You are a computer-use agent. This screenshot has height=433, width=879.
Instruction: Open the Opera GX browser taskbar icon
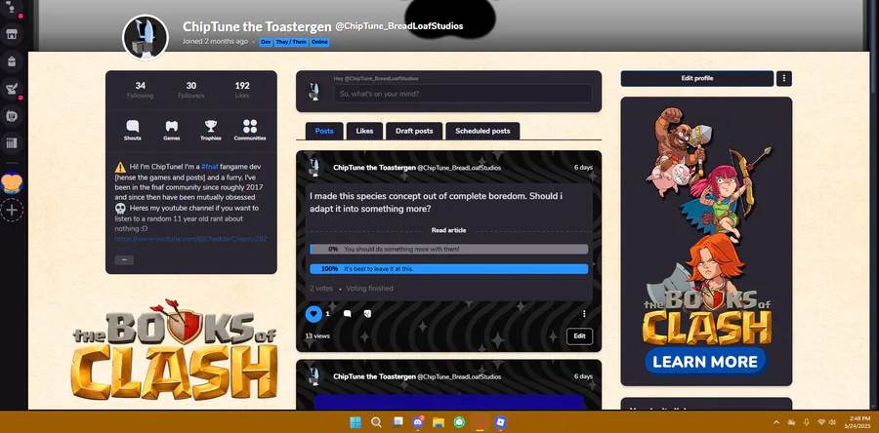[x=480, y=422]
